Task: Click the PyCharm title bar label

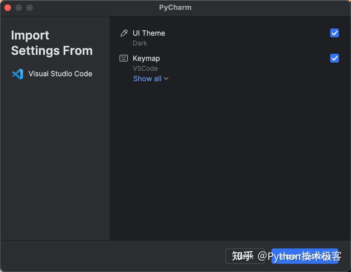Action: [175, 7]
